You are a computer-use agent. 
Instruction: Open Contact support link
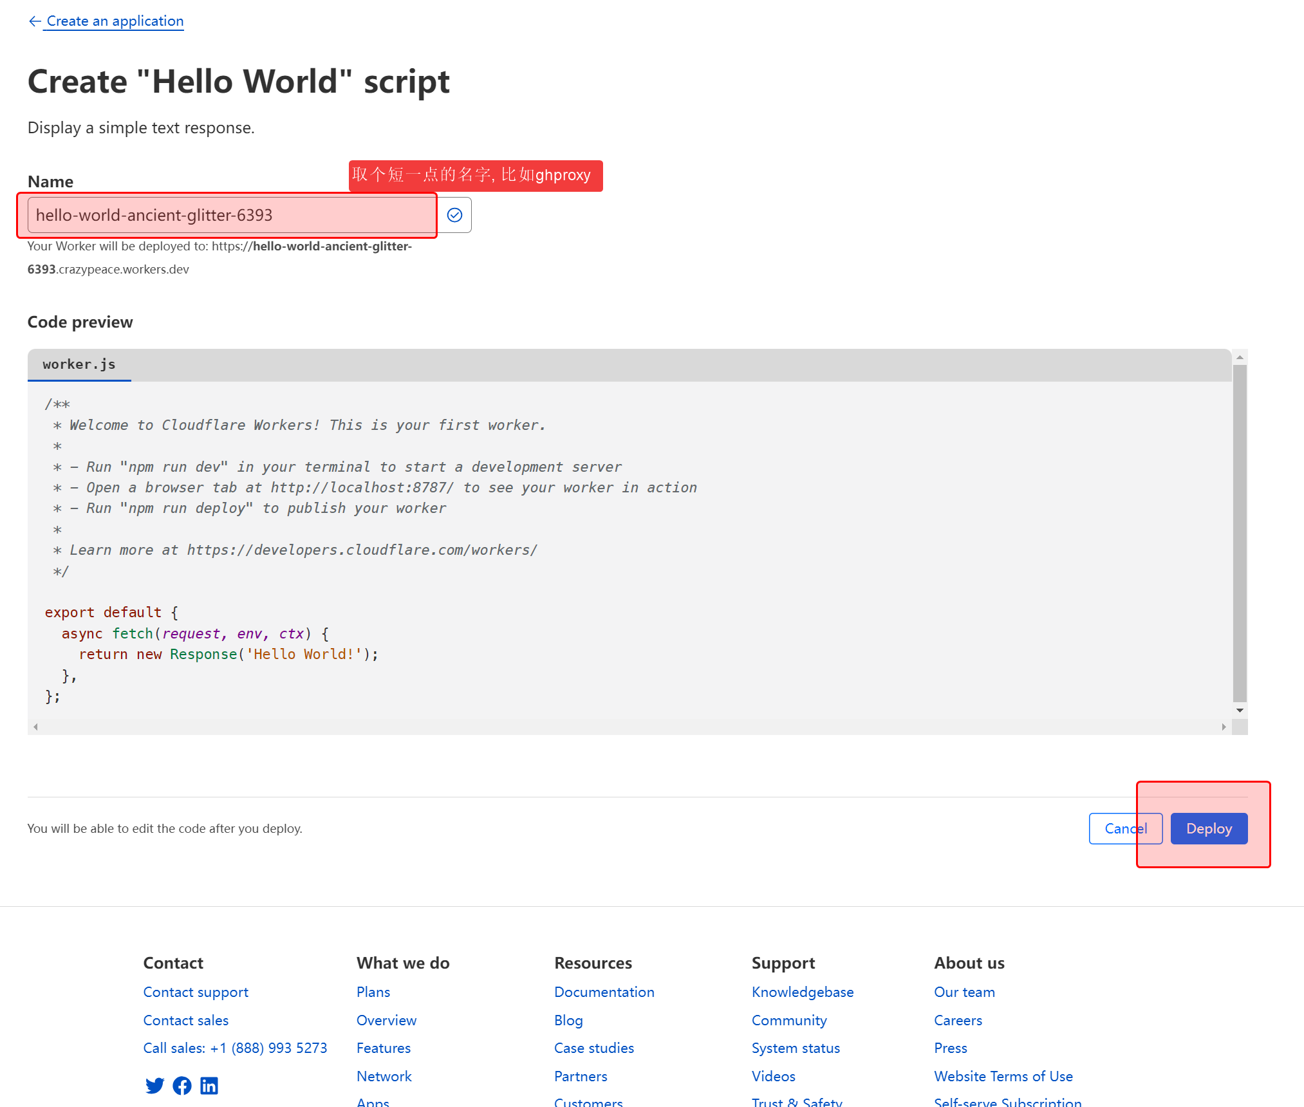point(196,992)
